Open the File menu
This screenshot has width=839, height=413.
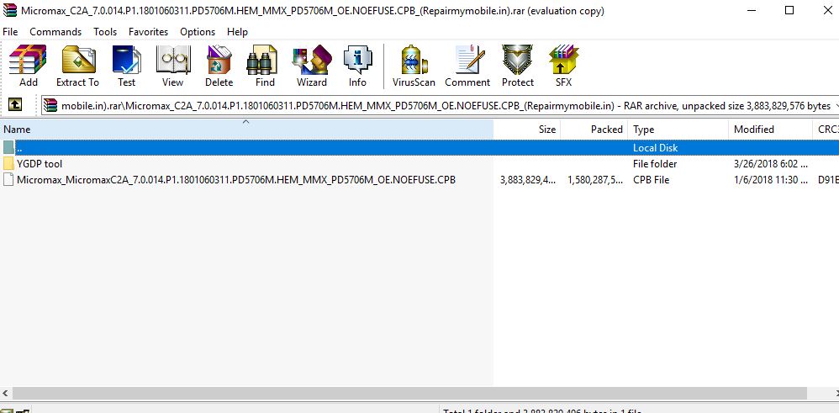[x=10, y=32]
